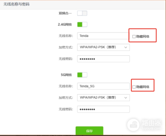Viewport: 166px width, 136px height.
Task: Turn off the 2.4G网络 switch
Action: pos(82,24)
